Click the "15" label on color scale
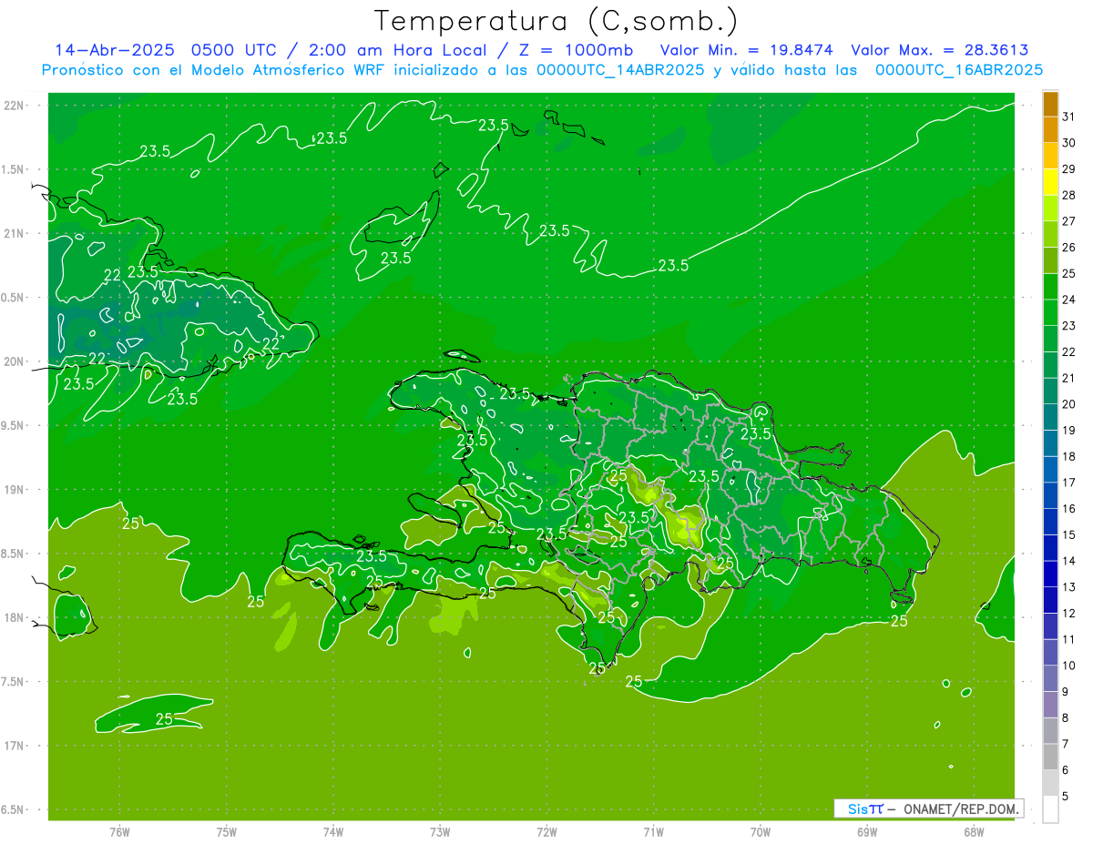 click(1069, 535)
